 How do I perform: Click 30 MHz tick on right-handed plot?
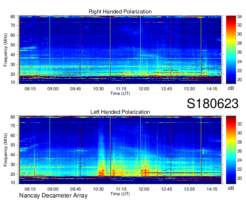click(x=13, y=64)
